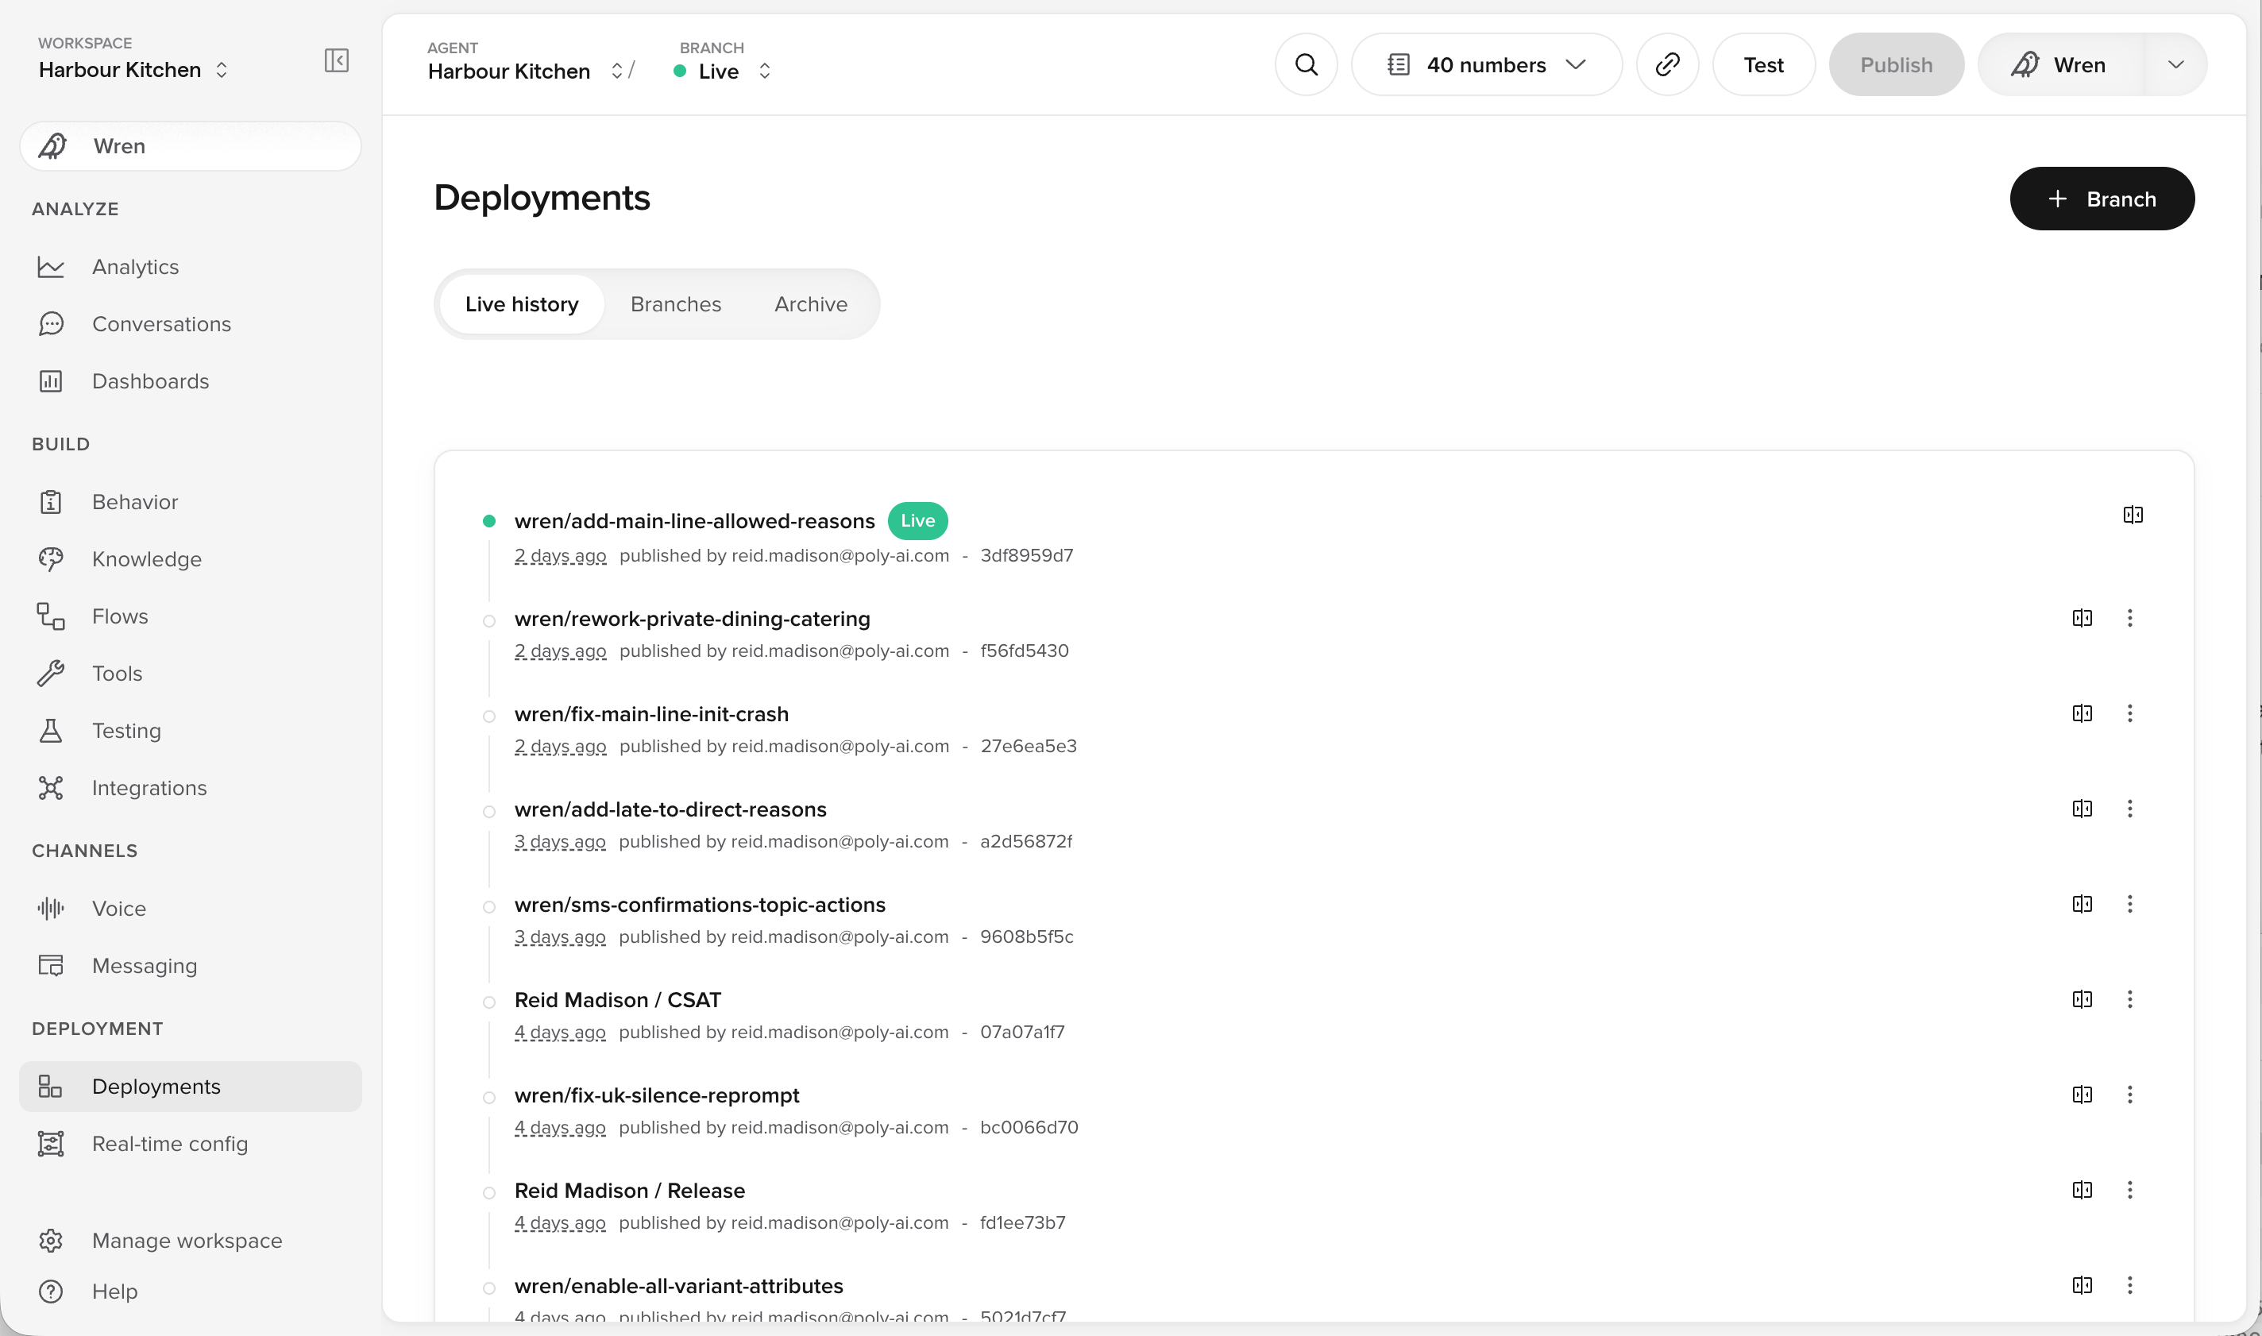Viewport: 2262px width, 1336px height.
Task: Open Voice channel settings
Action: coord(190,909)
